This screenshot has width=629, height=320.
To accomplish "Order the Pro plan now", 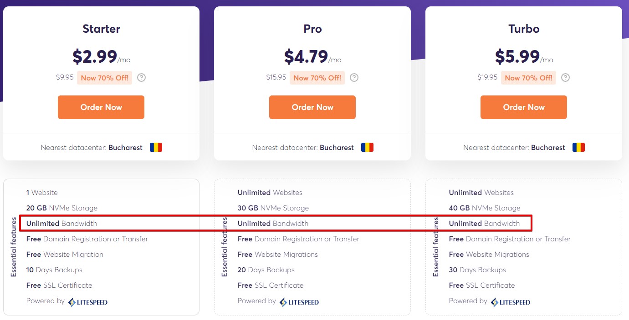I will pos(312,107).
